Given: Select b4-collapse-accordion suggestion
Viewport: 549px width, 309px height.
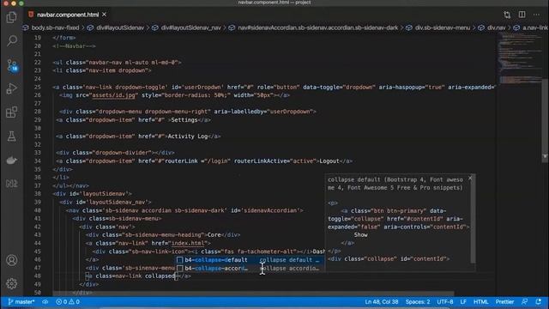Looking at the screenshot, I should coord(250,269).
